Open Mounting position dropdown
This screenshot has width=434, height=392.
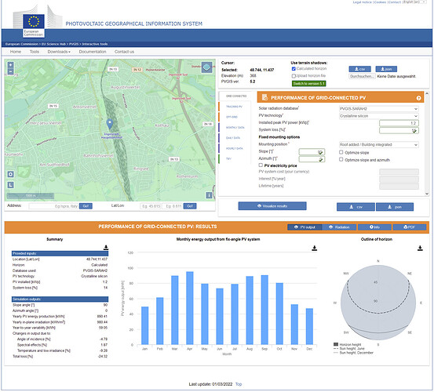(379, 144)
